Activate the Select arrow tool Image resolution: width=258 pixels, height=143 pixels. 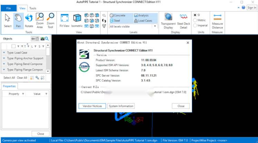(8, 21)
